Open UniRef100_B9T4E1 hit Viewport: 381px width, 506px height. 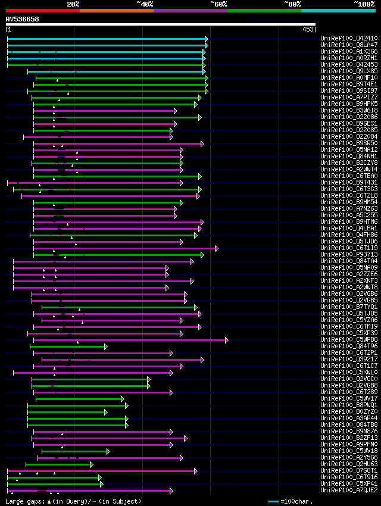[349, 84]
